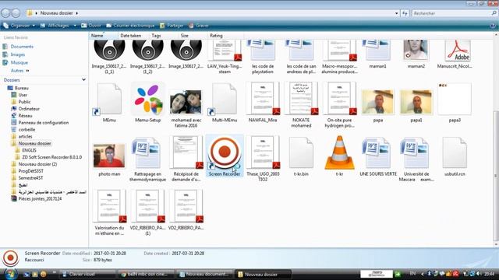Select the papa photo thumbnail

(x=377, y=102)
